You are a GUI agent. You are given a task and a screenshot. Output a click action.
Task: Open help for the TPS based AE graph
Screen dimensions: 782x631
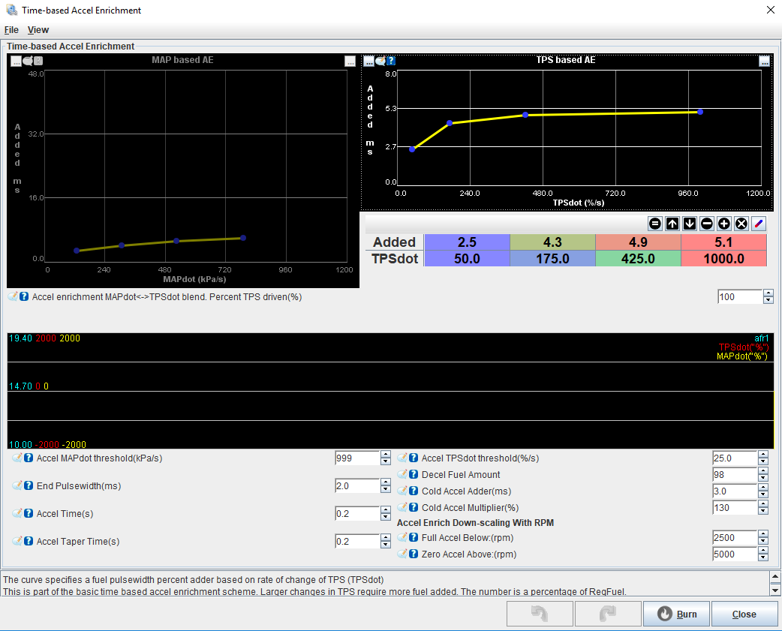click(x=391, y=61)
